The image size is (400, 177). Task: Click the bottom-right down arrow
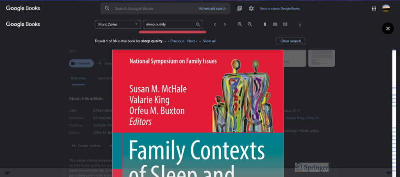pos(389,173)
